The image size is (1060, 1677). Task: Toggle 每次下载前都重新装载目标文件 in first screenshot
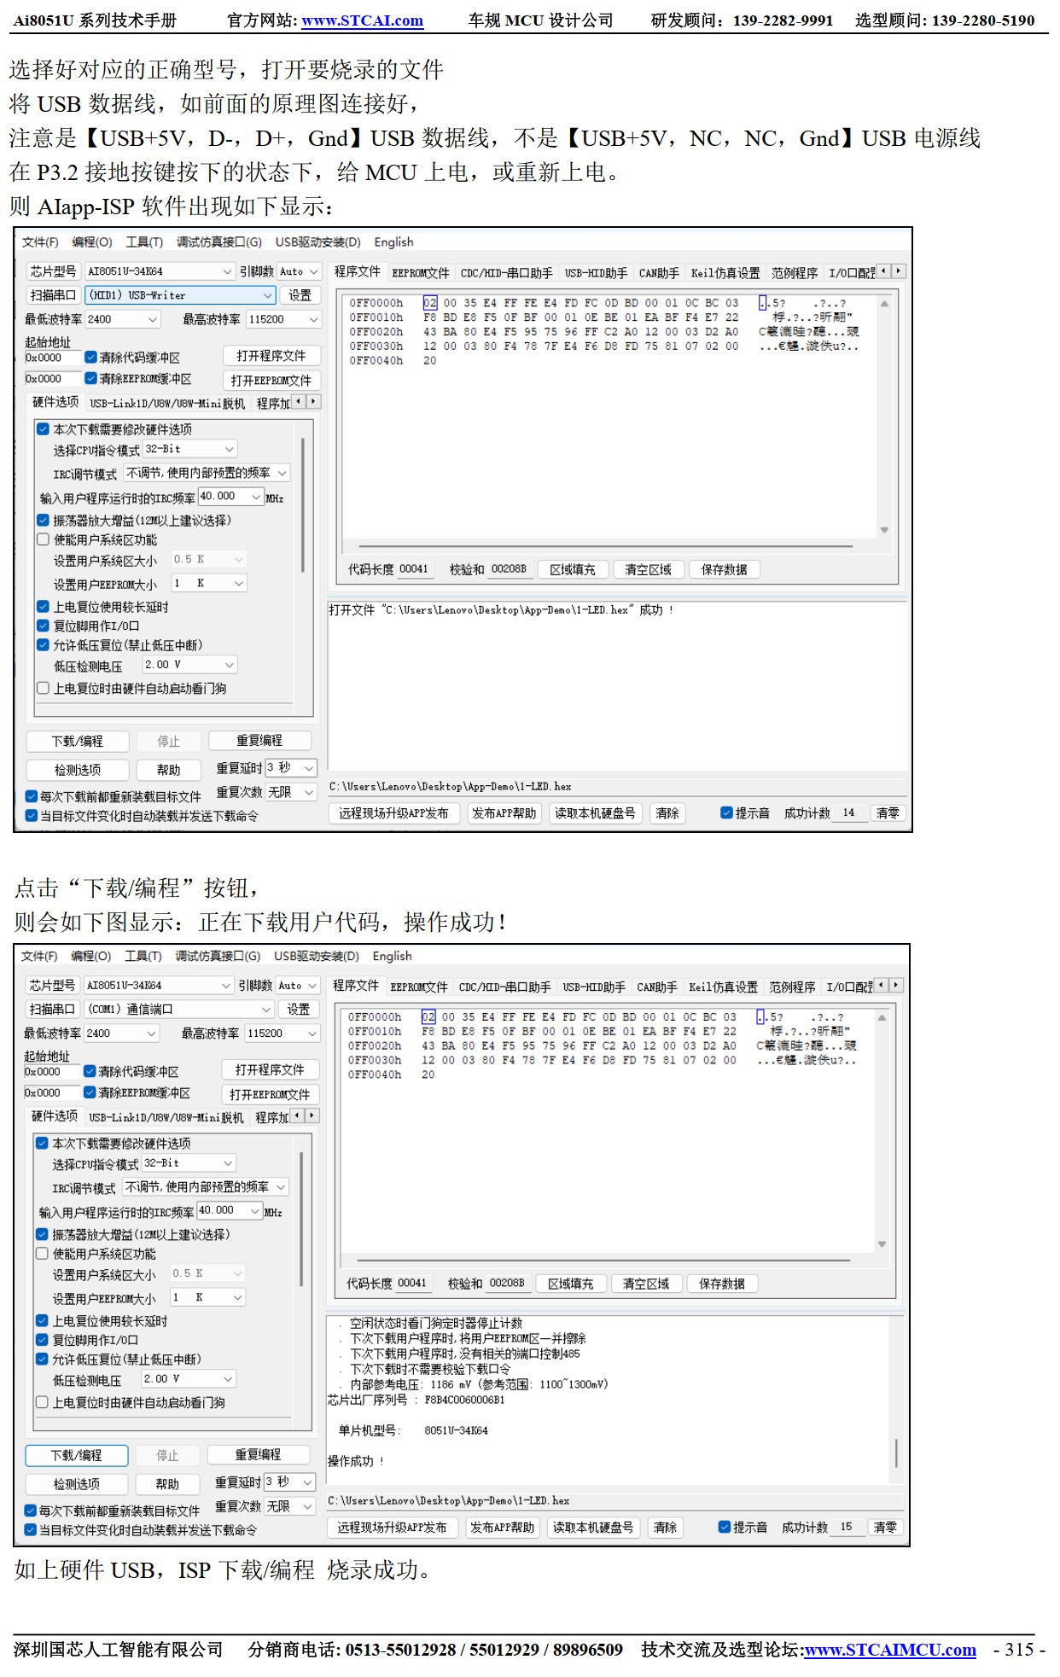click(x=32, y=796)
